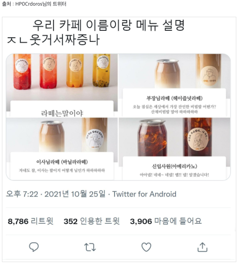View the 352 인용한 트윗 quote tweets
The image size is (239, 264).
point(92,221)
